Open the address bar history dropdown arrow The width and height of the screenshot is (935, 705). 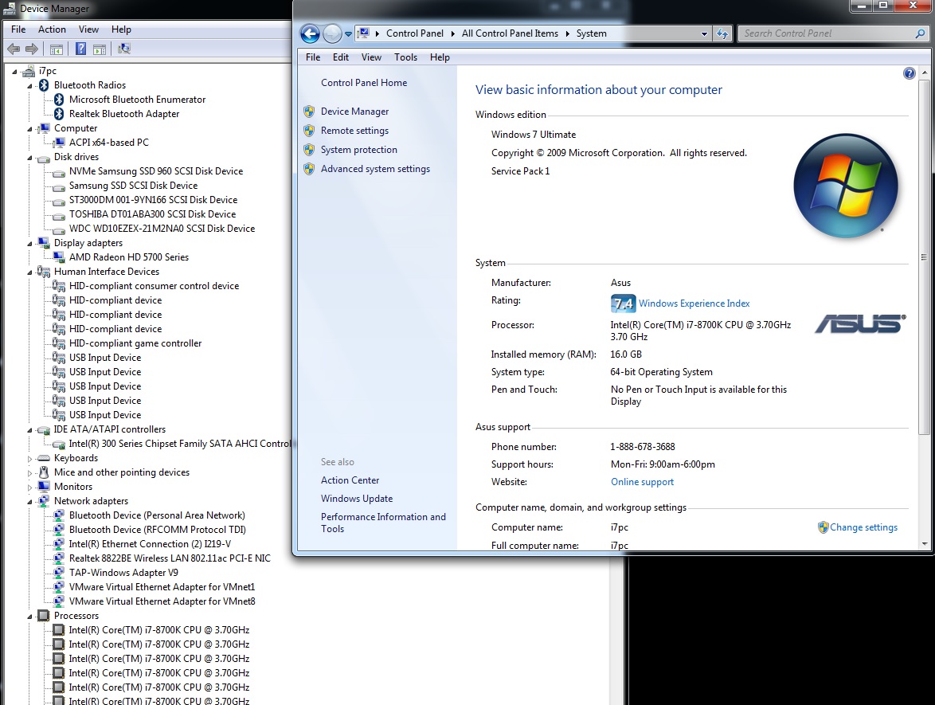click(704, 34)
